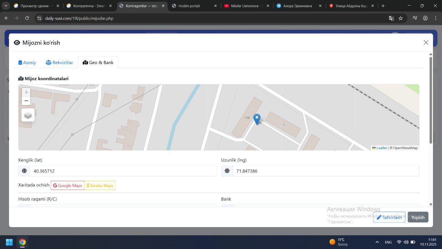Switch the ENG input language indicator
Viewport: 442px width, 249px height.
(388, 242)
